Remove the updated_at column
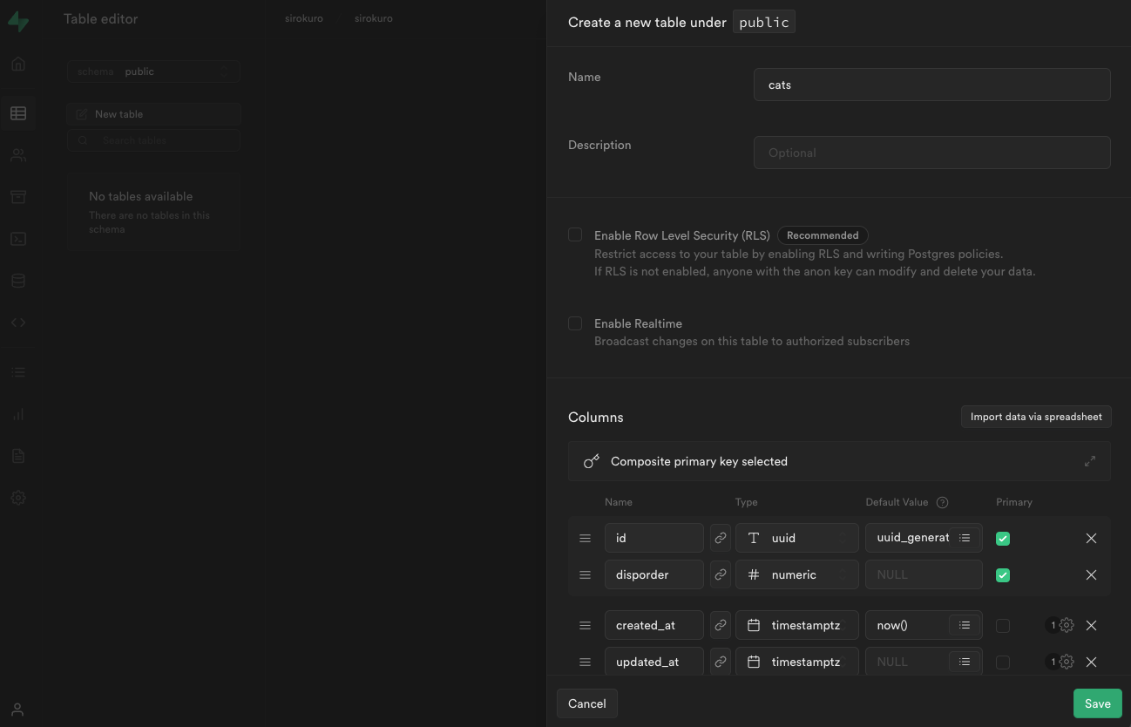Viewport: 1131px width, 727px height. point(1091,662)
